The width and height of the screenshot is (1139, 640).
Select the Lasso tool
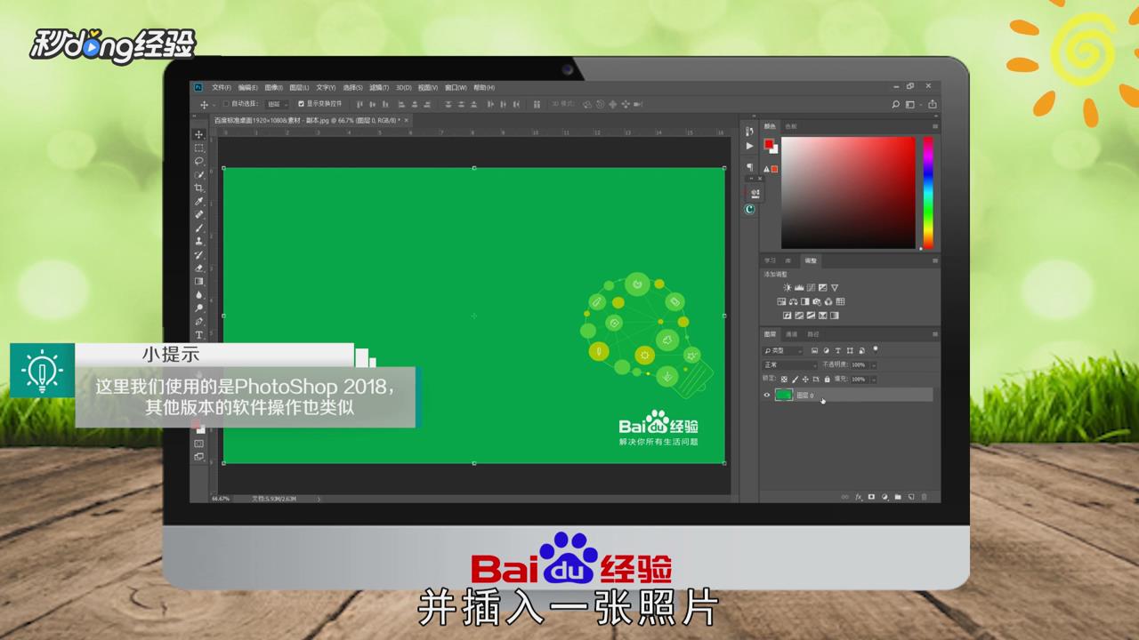pyautogui.click(x=199, y=161)
